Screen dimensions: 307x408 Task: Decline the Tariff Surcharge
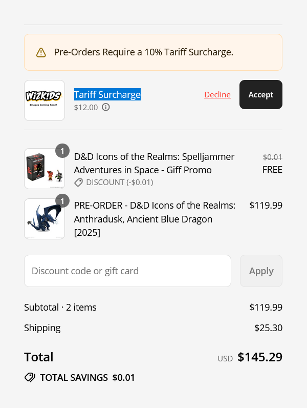[217, 95]
